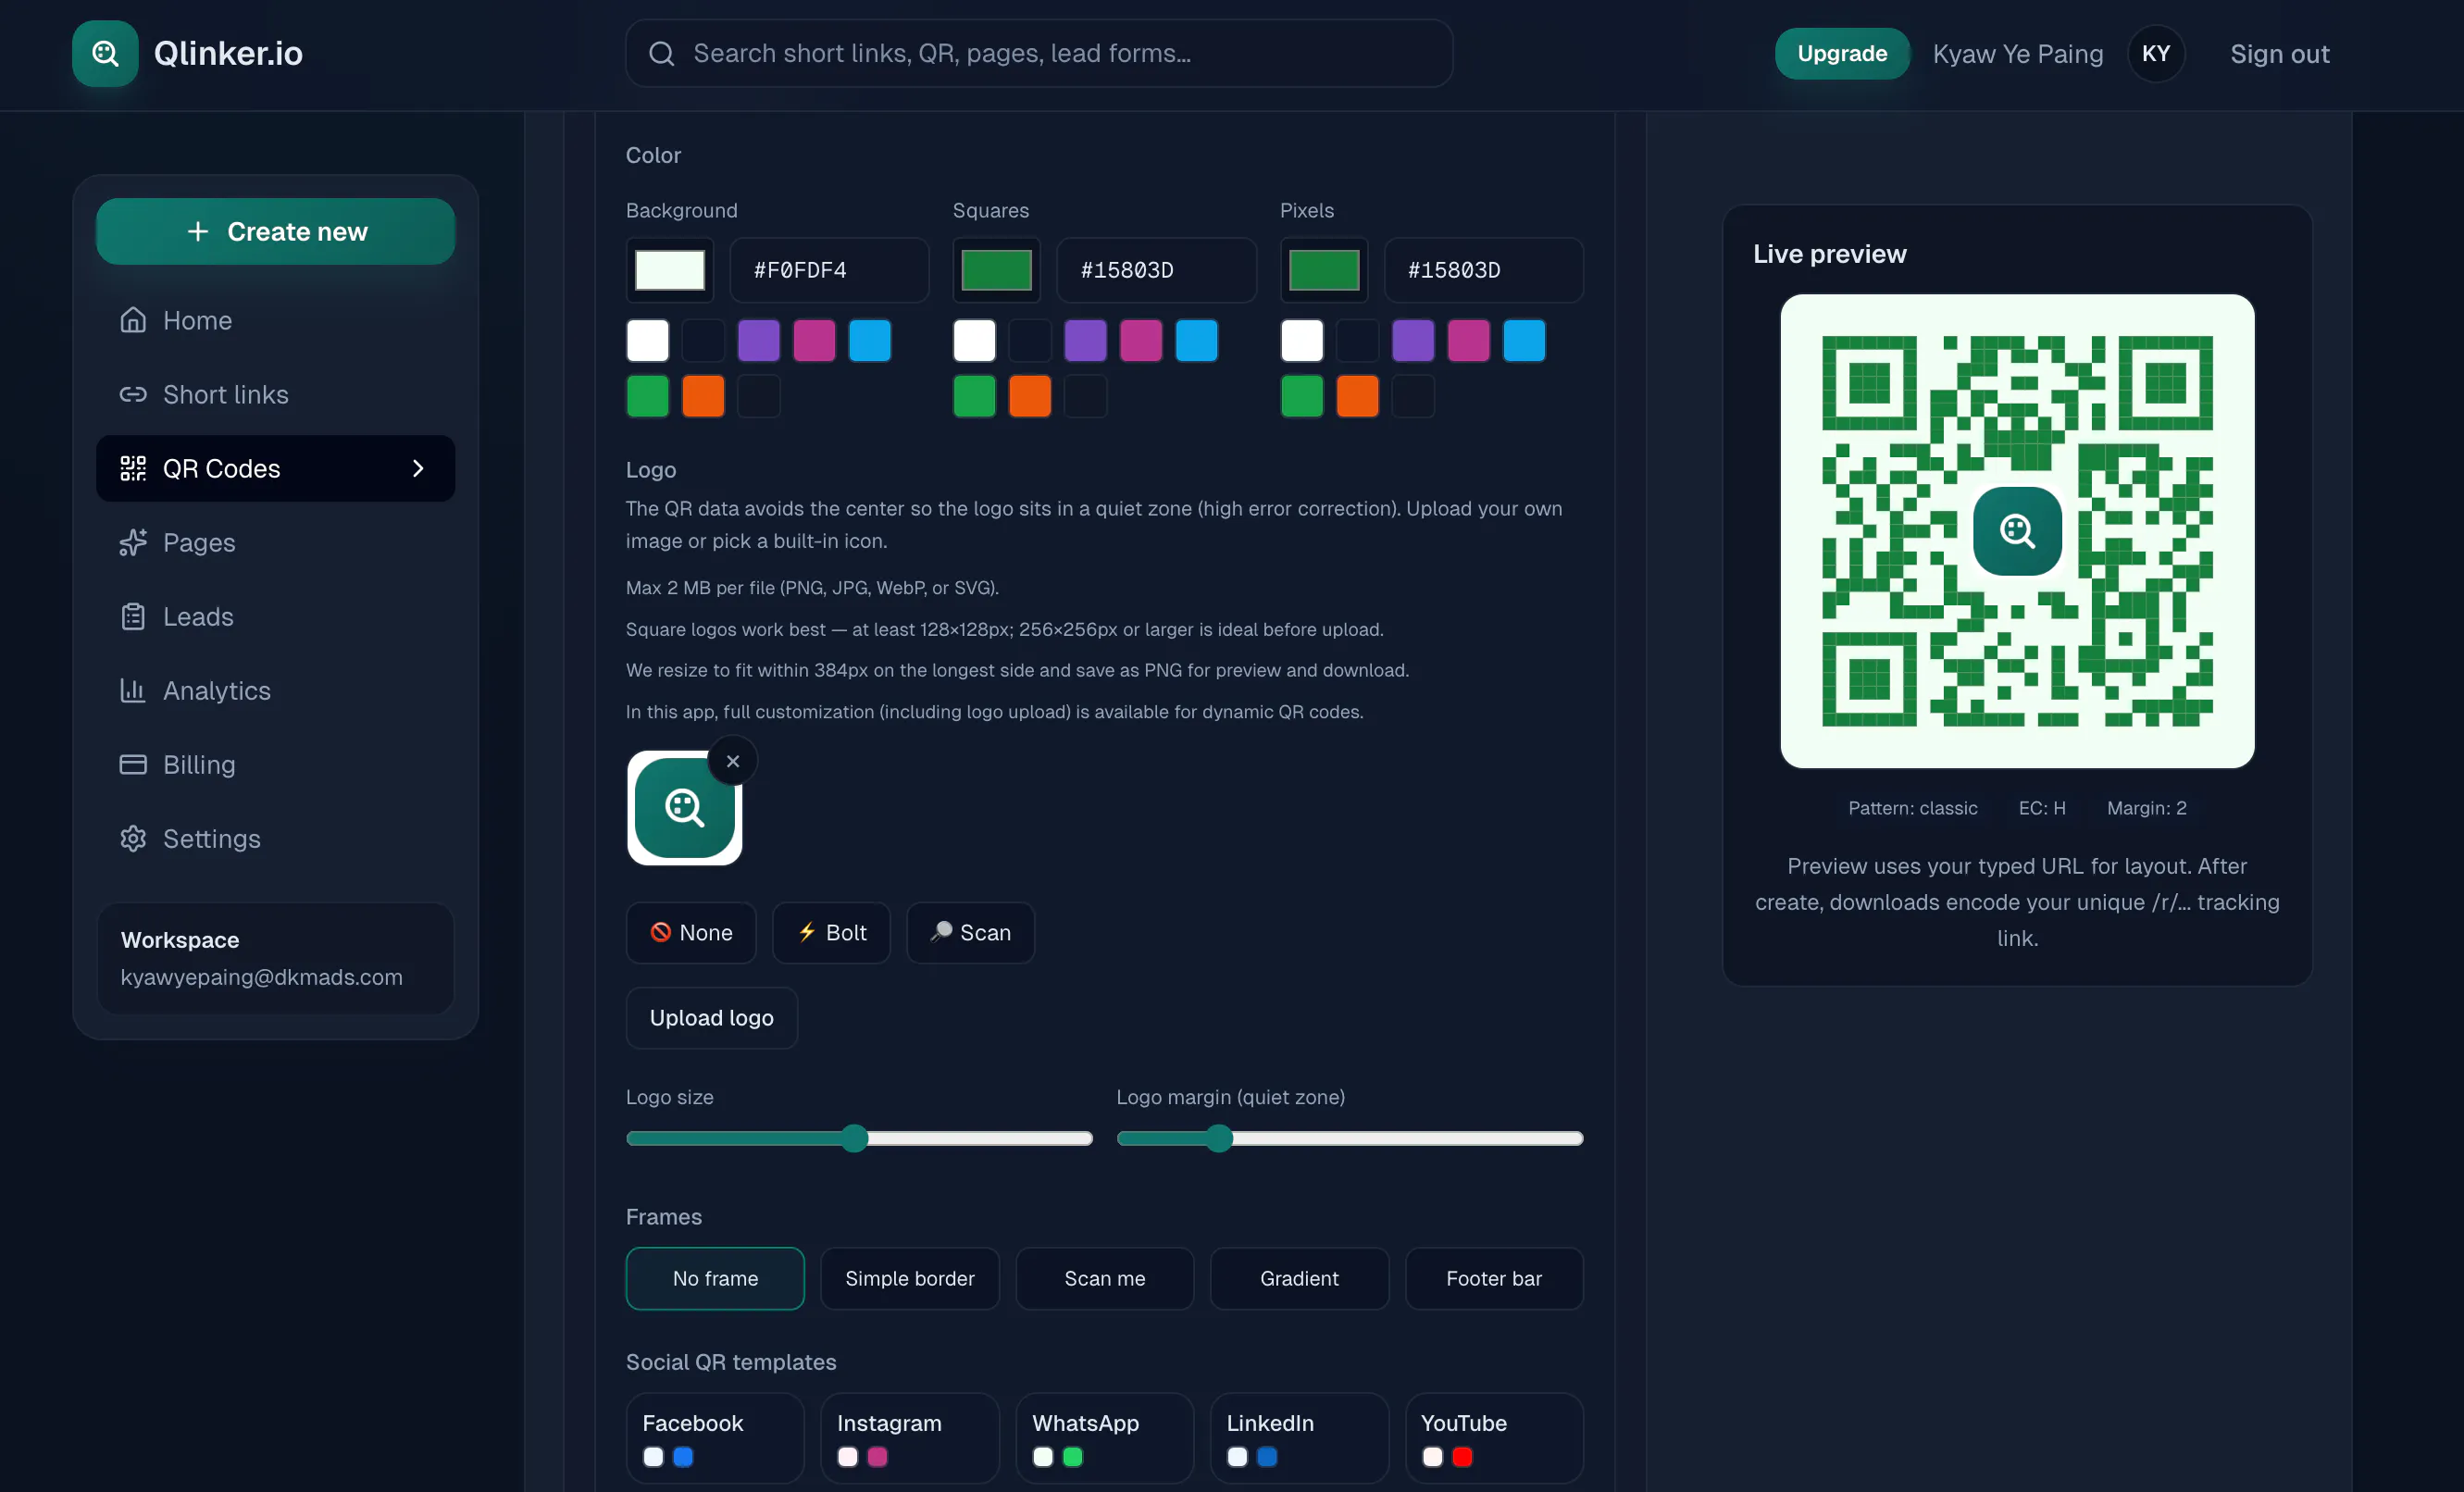Screen dimensions: 2464x1492
Task: Pick white preset for Pixels
Action: click(1302, 341)
